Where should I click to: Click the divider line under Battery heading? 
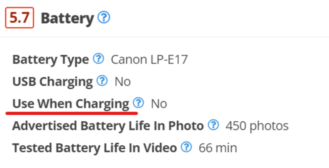coord(164,37)
